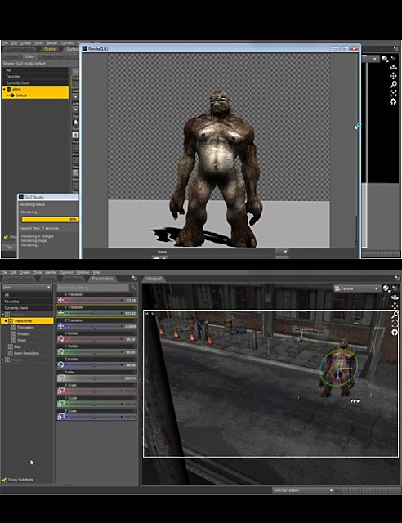Viewport: 402px width, 523px height.
Task: Switch to Scene tab in upper window
Action: pyautogui.click(x=50, y=49)
